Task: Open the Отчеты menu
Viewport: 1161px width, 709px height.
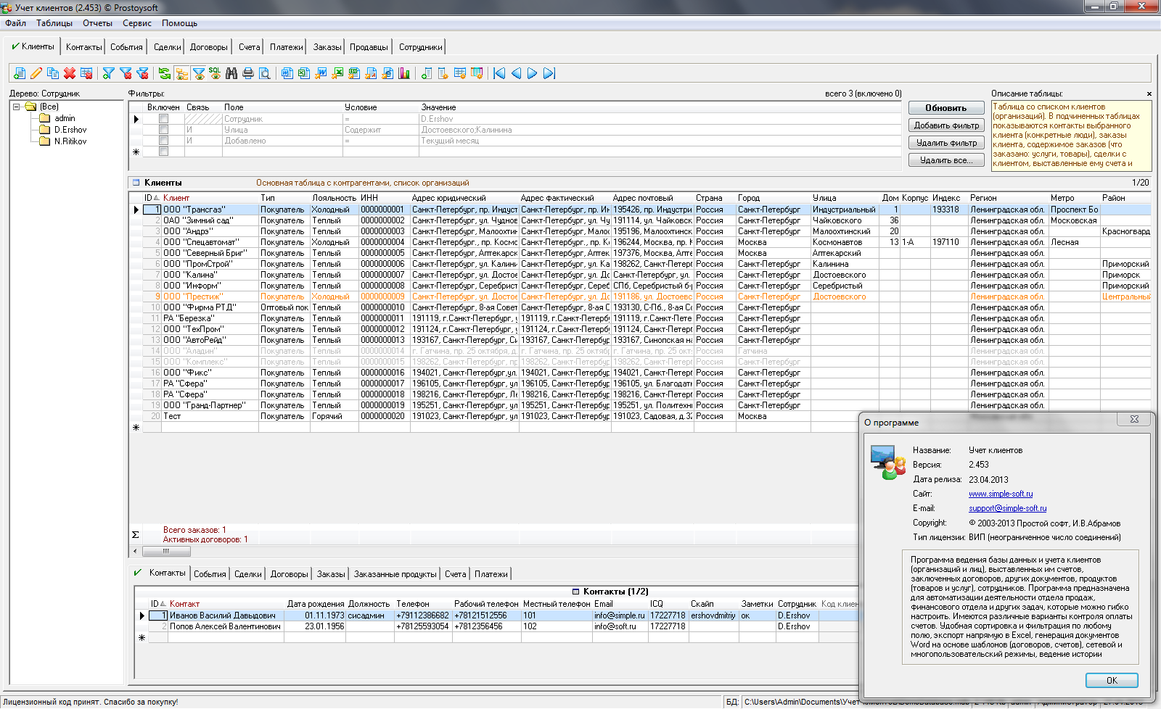Action: (x=97, y=23)
